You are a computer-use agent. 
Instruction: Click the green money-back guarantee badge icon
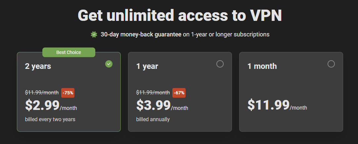(x=94, y=34)
